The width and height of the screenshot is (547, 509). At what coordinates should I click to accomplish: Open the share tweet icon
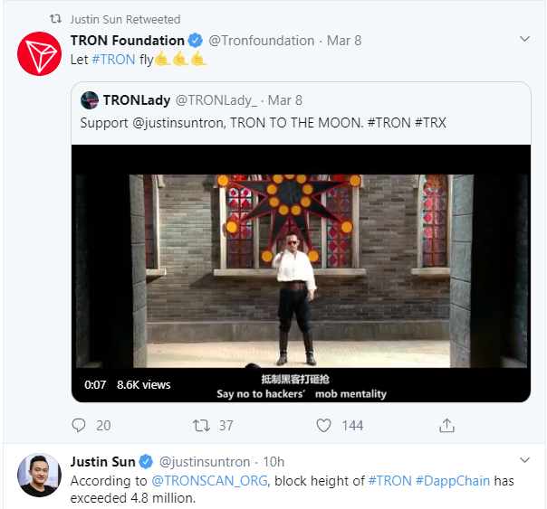click(446, 425)
